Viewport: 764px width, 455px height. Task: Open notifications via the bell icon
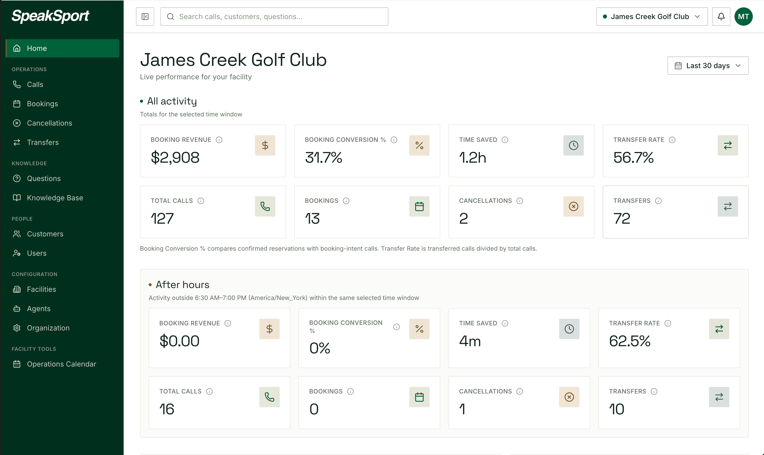tap(721, 17)
